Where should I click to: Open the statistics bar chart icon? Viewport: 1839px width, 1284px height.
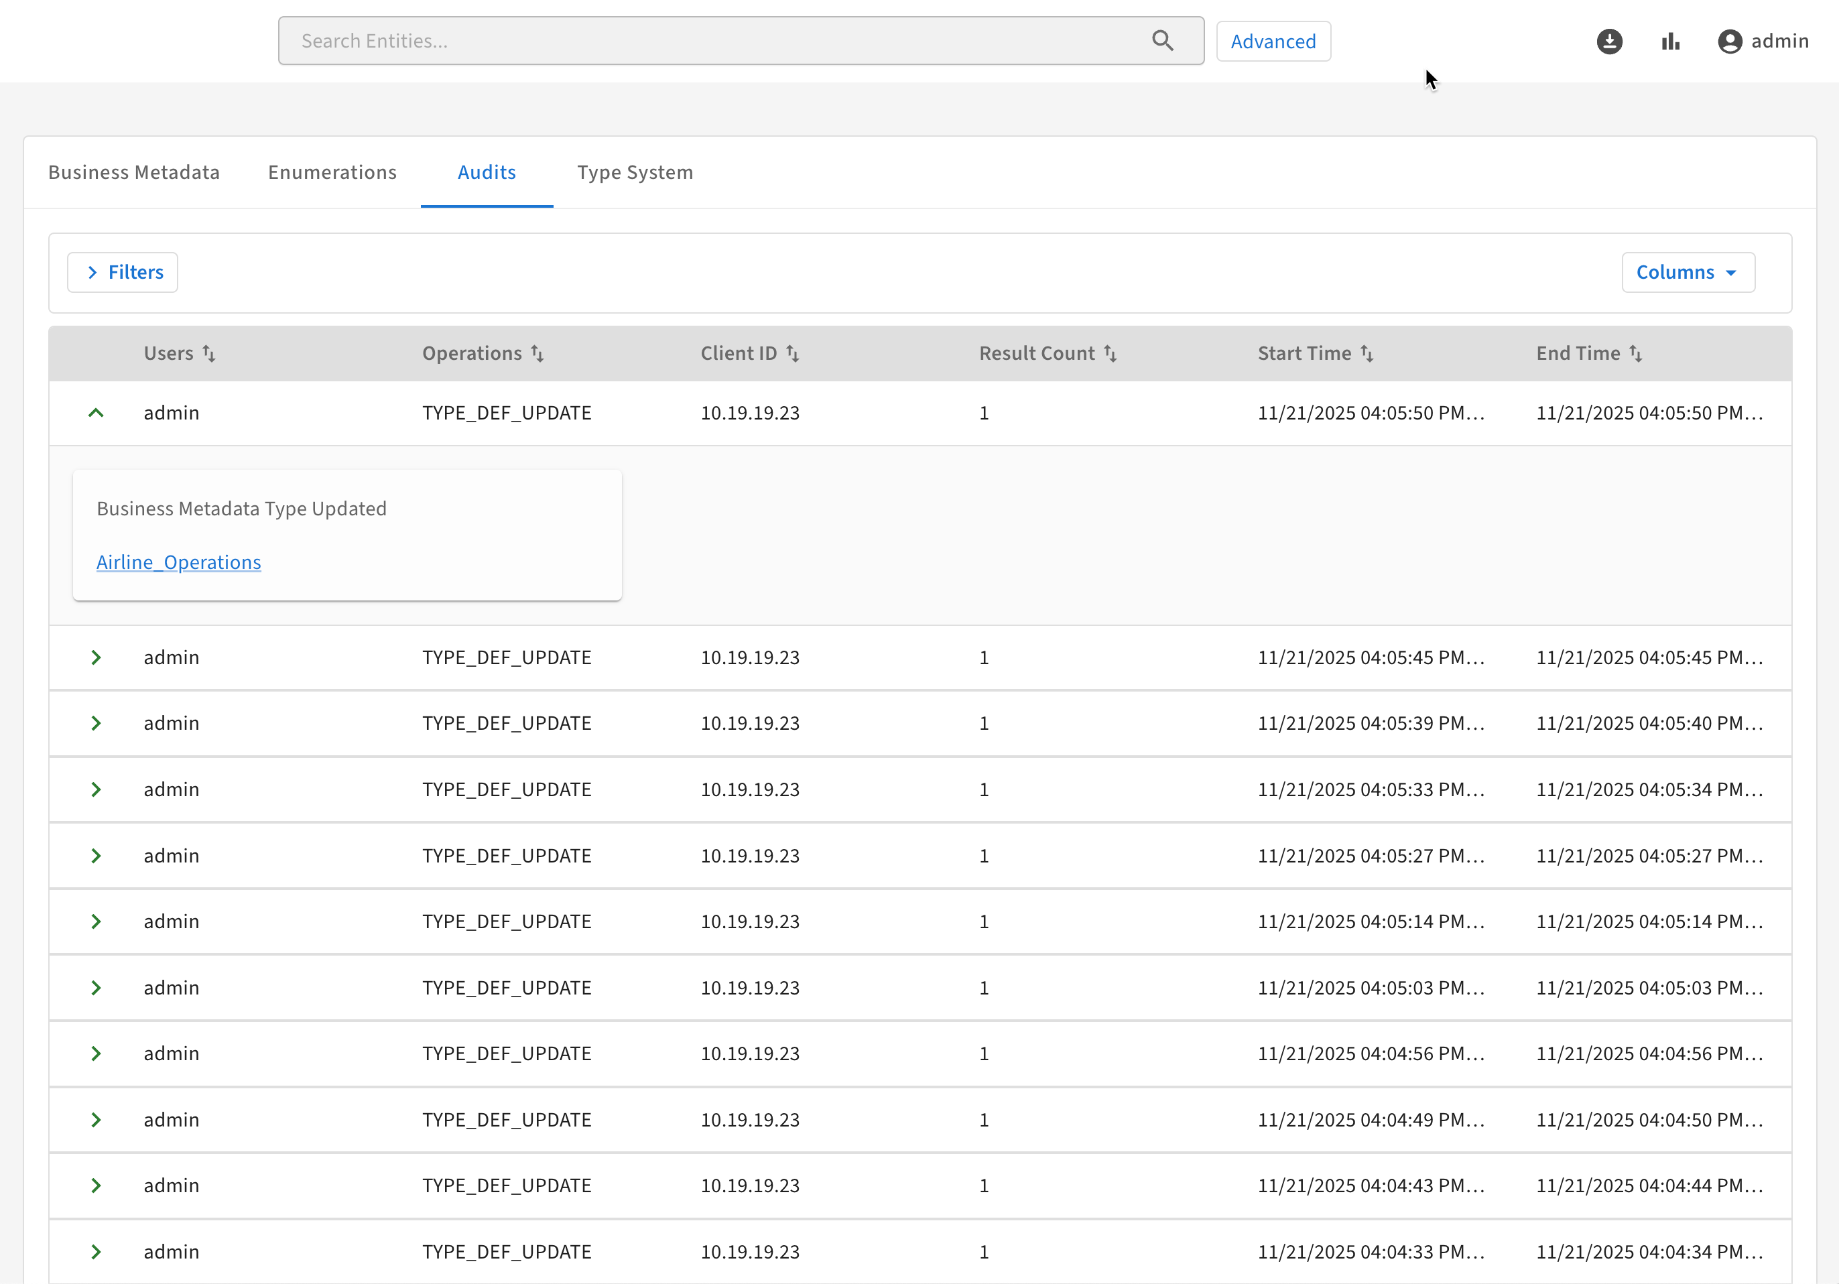pyautogui.click(x=1670, y=41)
